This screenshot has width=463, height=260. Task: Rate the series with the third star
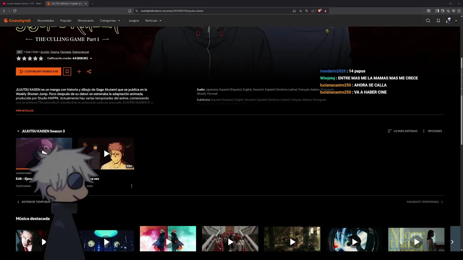tap(30, 58)
